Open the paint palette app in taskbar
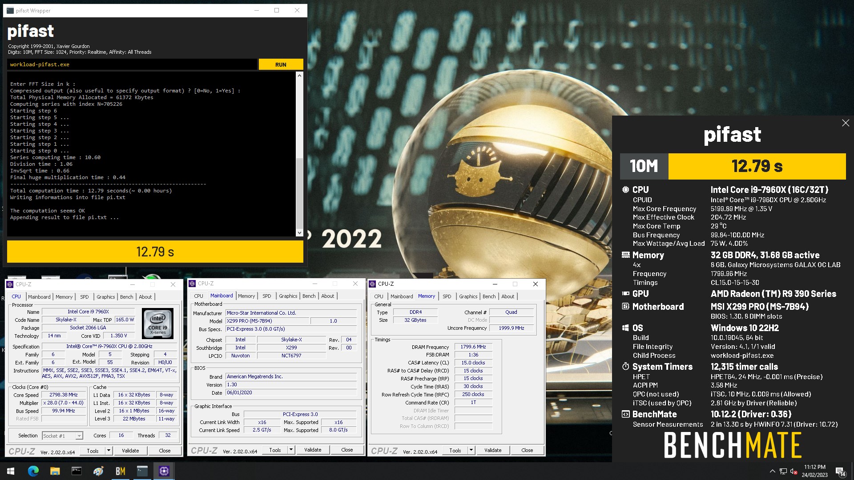The height and width of the screenshot is (480, 854). [98, 471]
